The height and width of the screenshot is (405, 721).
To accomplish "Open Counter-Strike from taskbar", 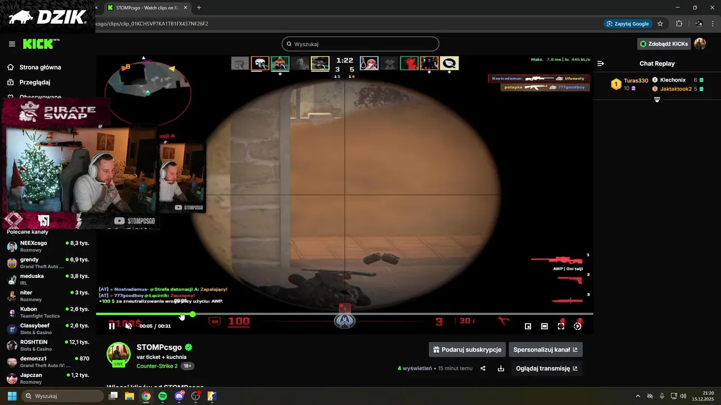I will tap(212, 396).
